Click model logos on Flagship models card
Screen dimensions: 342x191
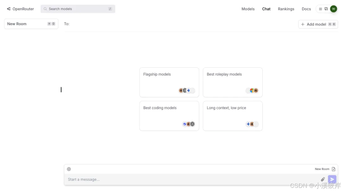click(x=187, y=90)
